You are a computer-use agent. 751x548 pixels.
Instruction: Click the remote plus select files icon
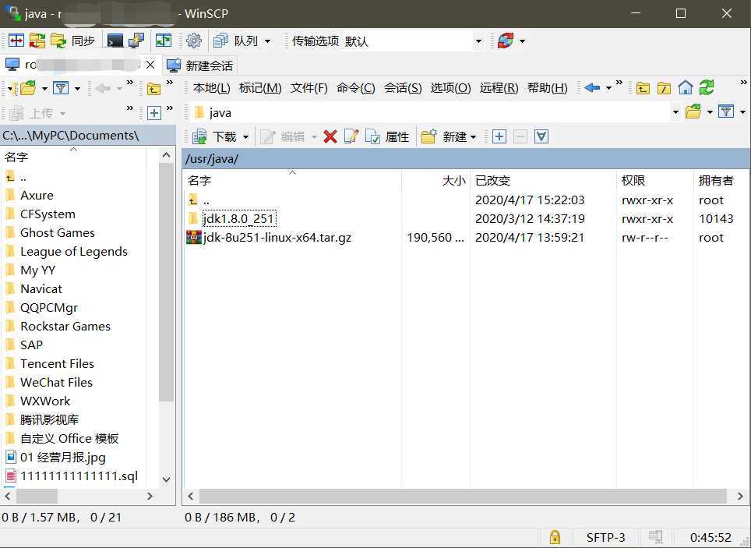pos(499,137)
